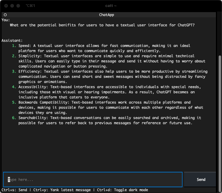The width and height of the screenshot is (222, 193).
Task: Minimize the window using the middle titlebar button
Action: (12, 6)
